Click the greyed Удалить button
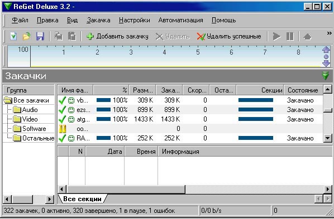 click(173, 37)
